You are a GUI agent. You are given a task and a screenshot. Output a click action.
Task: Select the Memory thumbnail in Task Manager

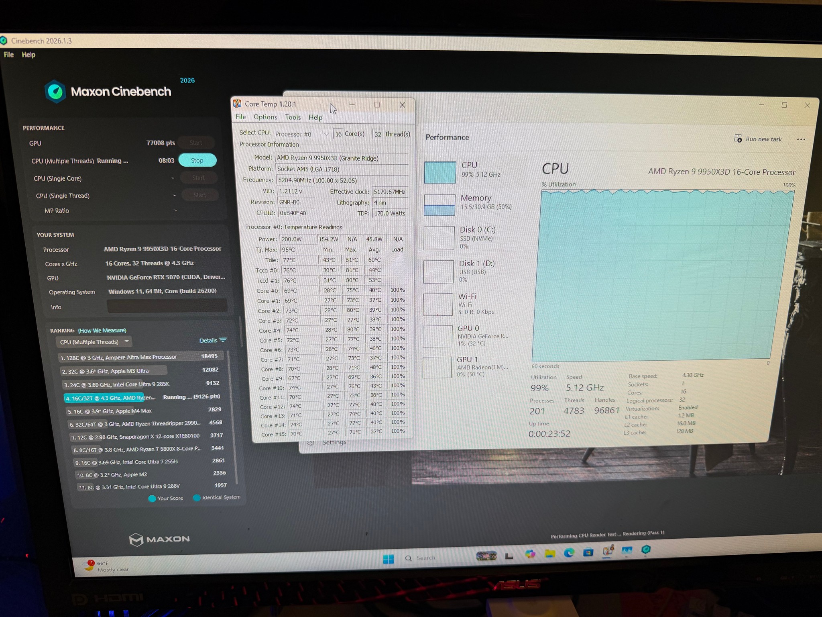[x=440, y=205]
